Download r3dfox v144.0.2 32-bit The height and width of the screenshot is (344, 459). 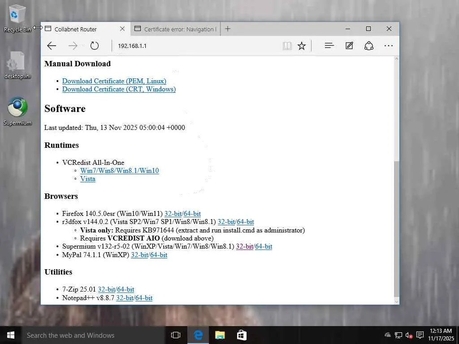pyautogui.click(x=226, y=222)
